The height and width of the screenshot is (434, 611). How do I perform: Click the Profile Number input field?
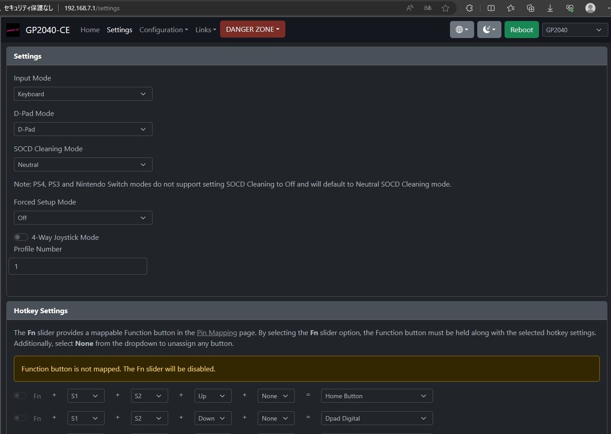[x=78, y=266]
